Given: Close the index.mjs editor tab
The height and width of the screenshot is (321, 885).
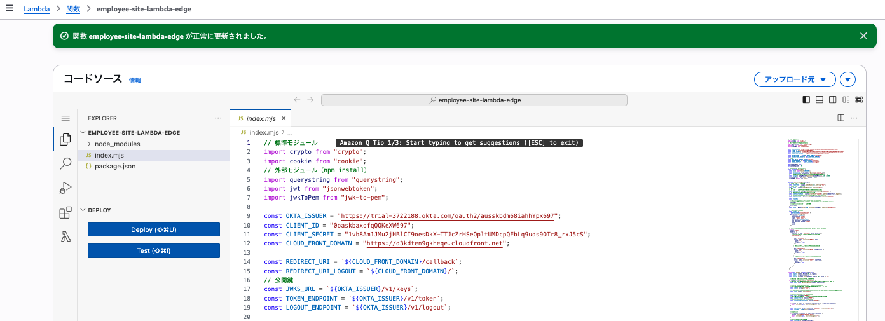Looking at the screenshot, I should [284, 118].
